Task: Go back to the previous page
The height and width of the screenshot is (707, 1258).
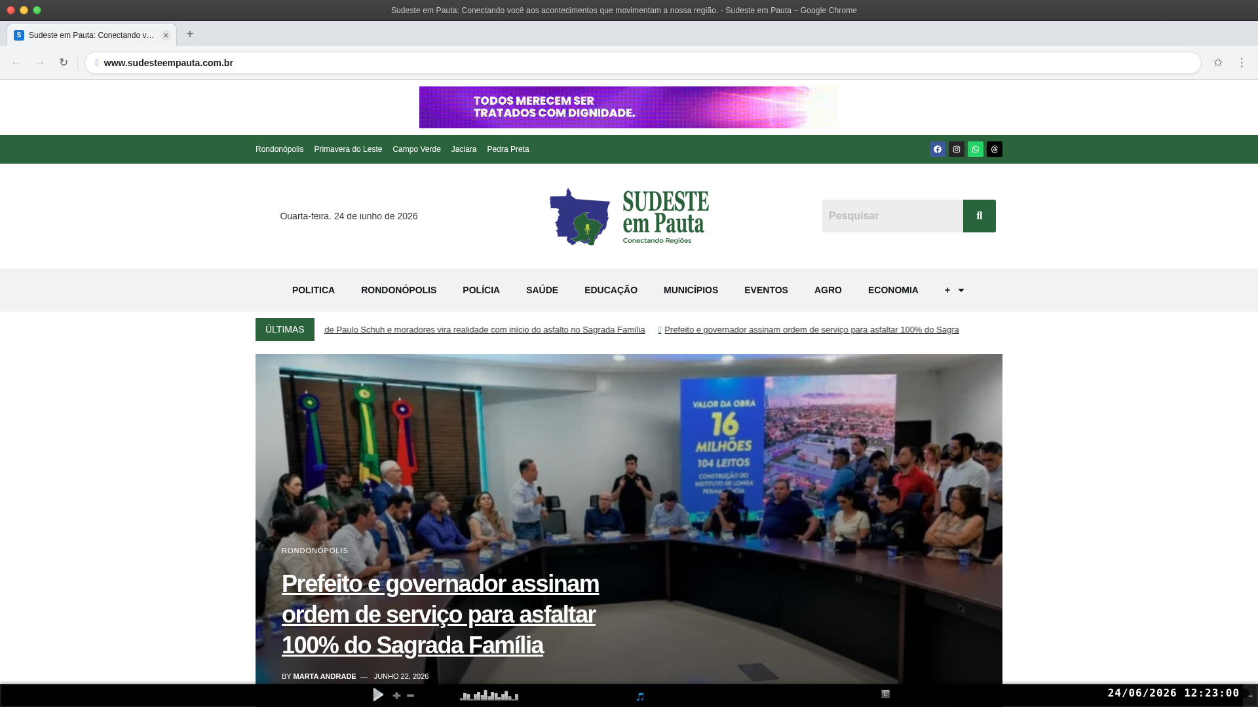Action: (16, 63)
